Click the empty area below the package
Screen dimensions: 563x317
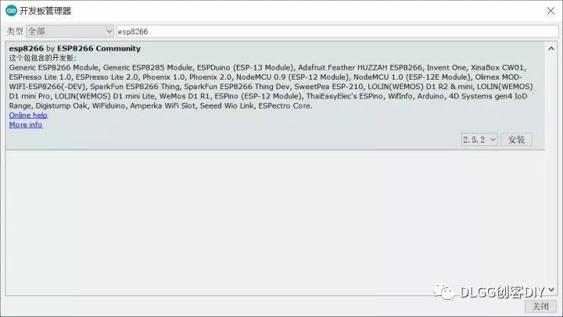point(281,219)
